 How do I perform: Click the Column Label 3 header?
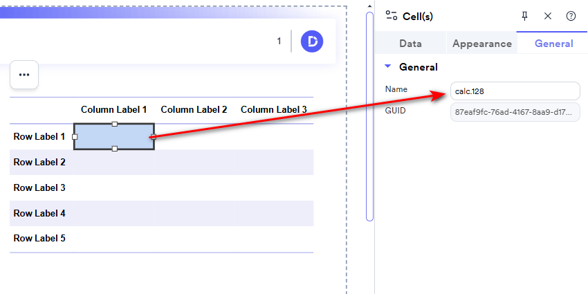[273, 109]
